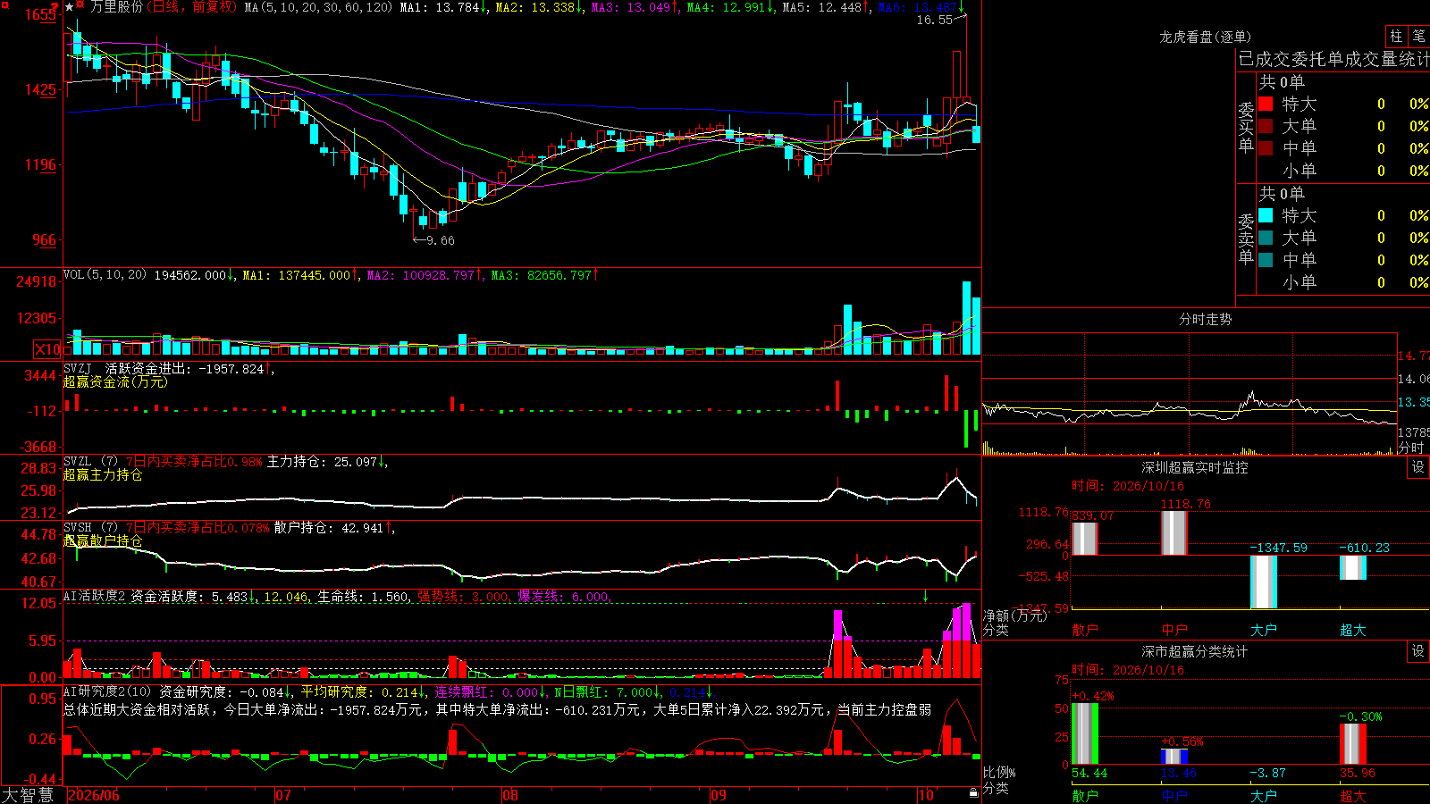Select the 09 month marker on the time axis
The image size is (1430, 804).
click(x=719, y=795)
